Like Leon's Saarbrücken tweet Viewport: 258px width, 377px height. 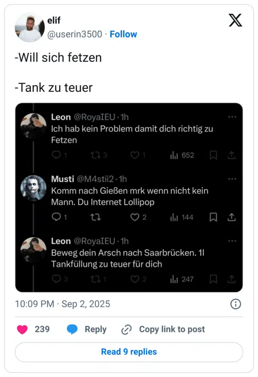(135, 279)
